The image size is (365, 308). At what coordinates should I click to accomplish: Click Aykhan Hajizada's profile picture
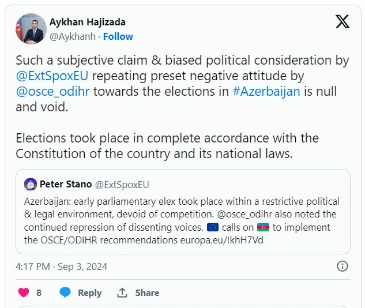pyautogui.click(x=31, y=29)
